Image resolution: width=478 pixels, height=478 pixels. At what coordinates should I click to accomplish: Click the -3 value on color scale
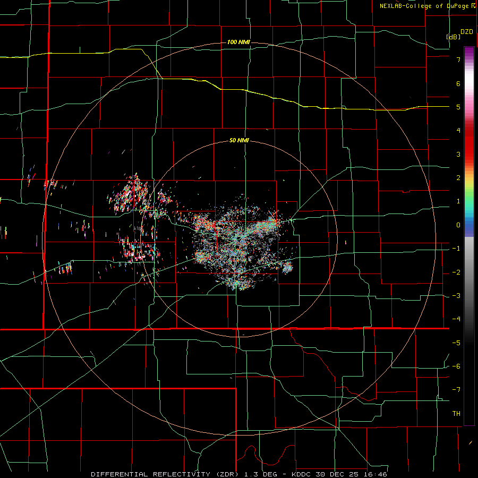coord(456,296)
